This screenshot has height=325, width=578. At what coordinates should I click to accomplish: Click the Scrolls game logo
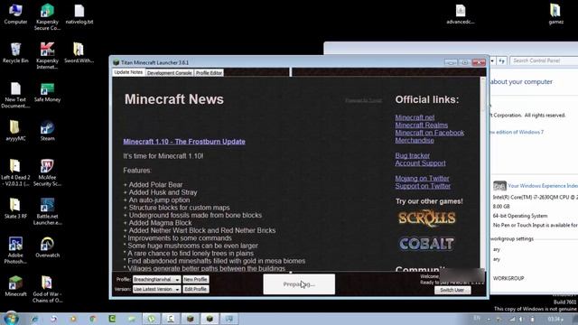point(427,218)
